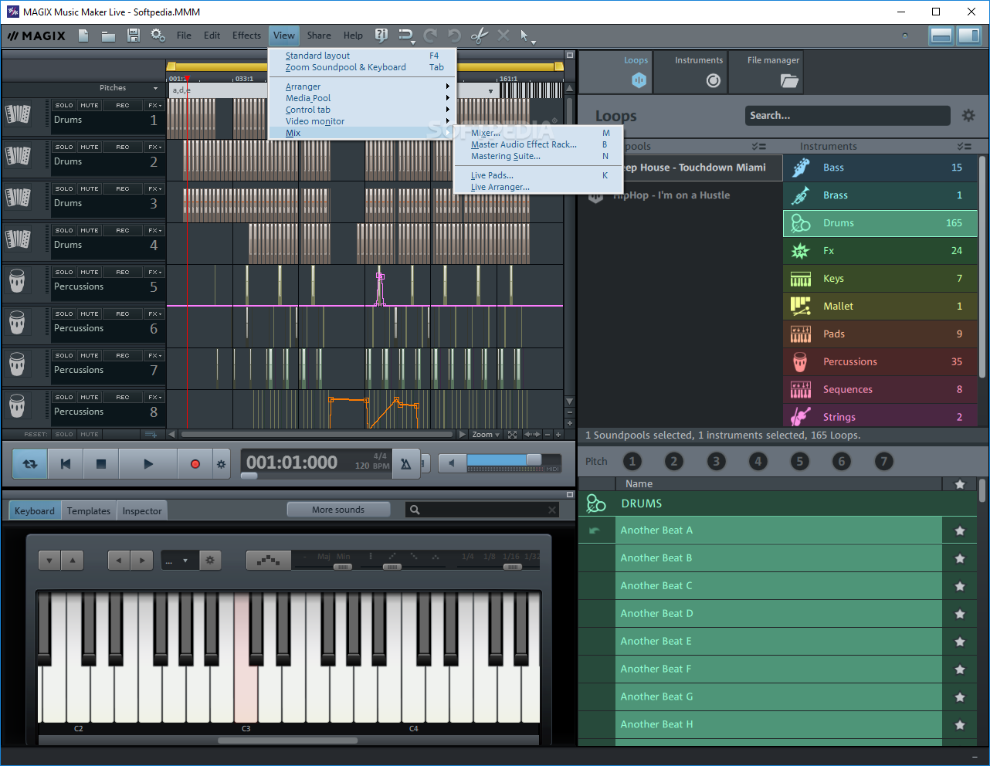Click the undo arrow in toolbar
Screen dimensions: 990x766
tap(454, 36)
